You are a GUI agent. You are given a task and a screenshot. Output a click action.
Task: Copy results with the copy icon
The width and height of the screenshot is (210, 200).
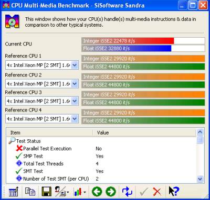pyautogui.click(x=30, y=192)
